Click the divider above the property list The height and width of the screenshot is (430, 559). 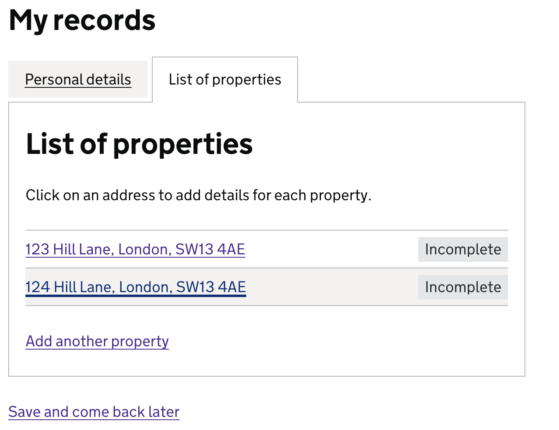[x=267, y=228]
